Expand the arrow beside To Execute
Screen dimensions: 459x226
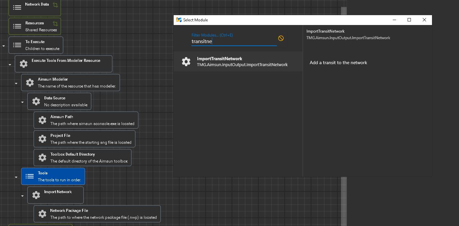tap(3, 45)
